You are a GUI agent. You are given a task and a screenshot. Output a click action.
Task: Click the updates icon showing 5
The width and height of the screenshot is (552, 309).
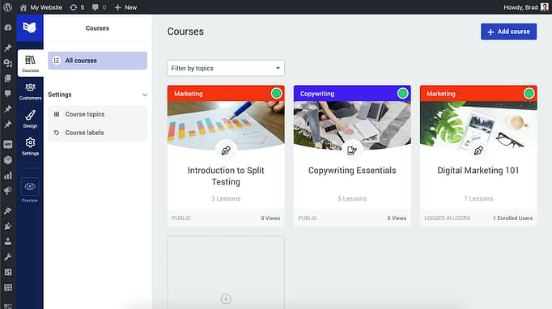[77, 7]
